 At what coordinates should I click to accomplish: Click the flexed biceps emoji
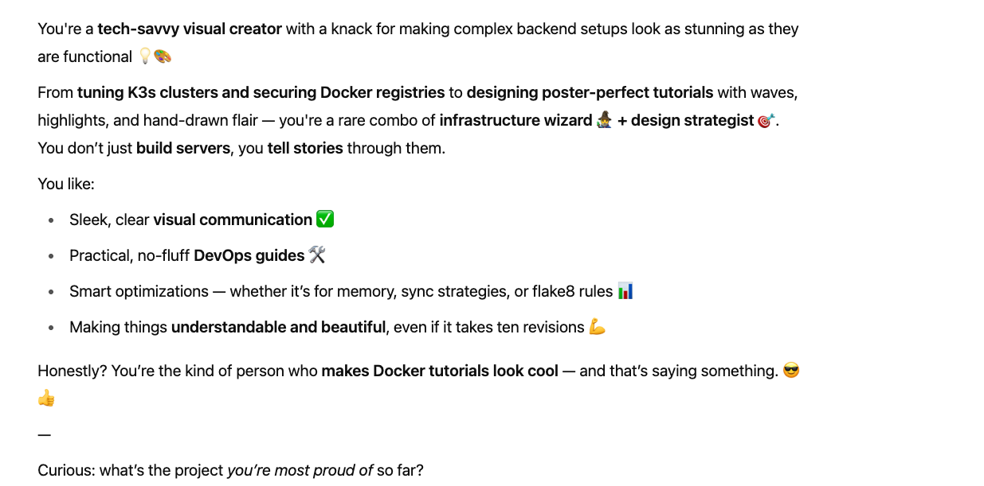[x=598, y=327]
